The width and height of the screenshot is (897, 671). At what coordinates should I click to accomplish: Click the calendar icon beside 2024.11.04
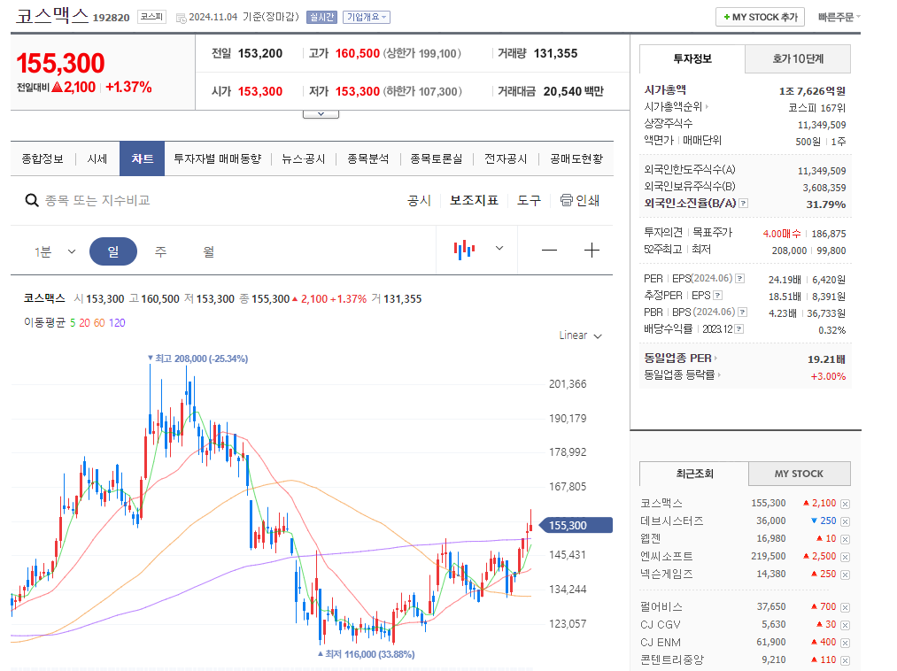181,18
